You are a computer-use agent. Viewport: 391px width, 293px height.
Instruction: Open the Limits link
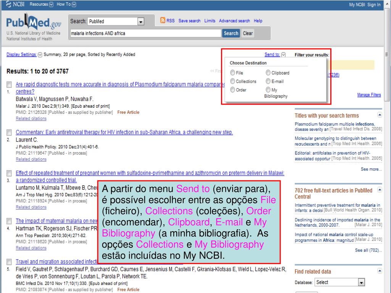[210, 21]
